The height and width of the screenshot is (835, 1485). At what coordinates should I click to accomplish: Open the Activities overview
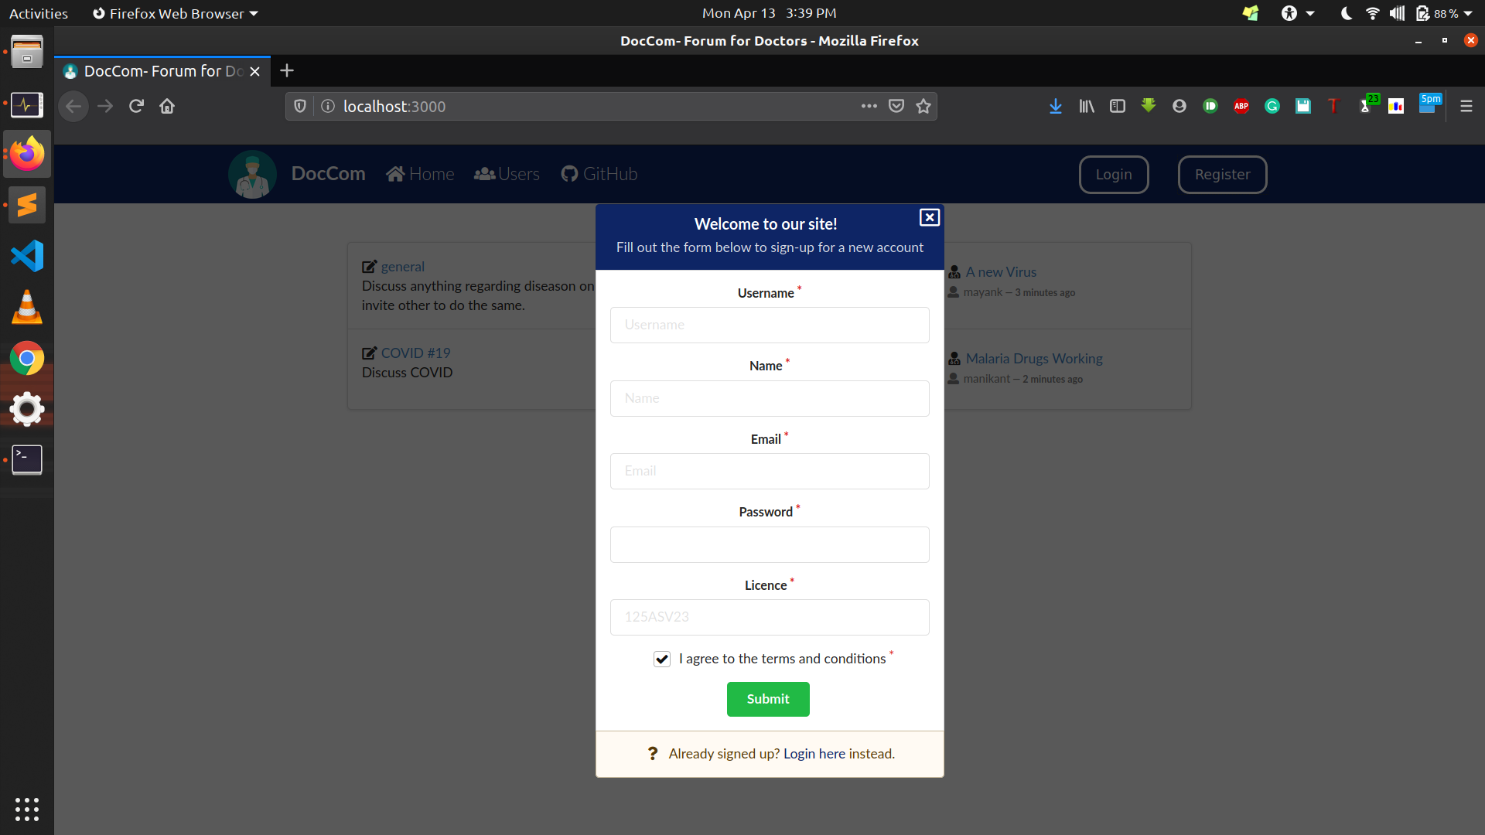(x=39, y=13)
